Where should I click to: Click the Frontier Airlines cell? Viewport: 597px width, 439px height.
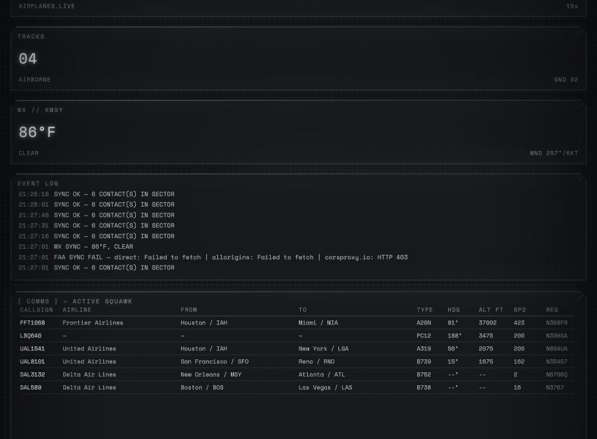(93, 322)
